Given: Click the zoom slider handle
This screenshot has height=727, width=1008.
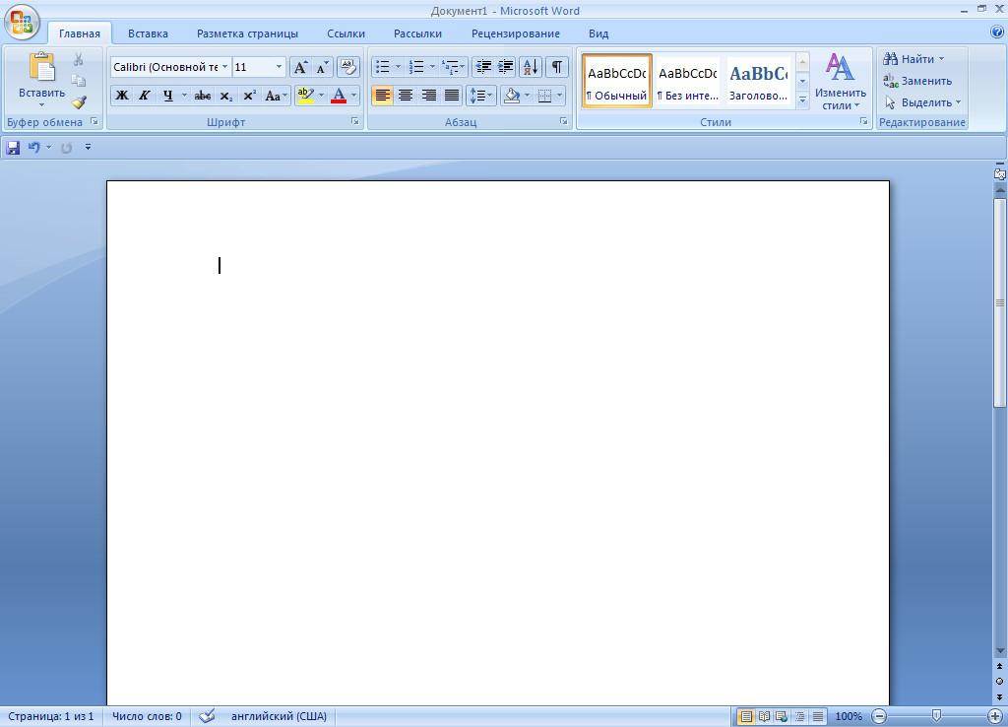Looking at the screenshot, I should tap(937, 716).
